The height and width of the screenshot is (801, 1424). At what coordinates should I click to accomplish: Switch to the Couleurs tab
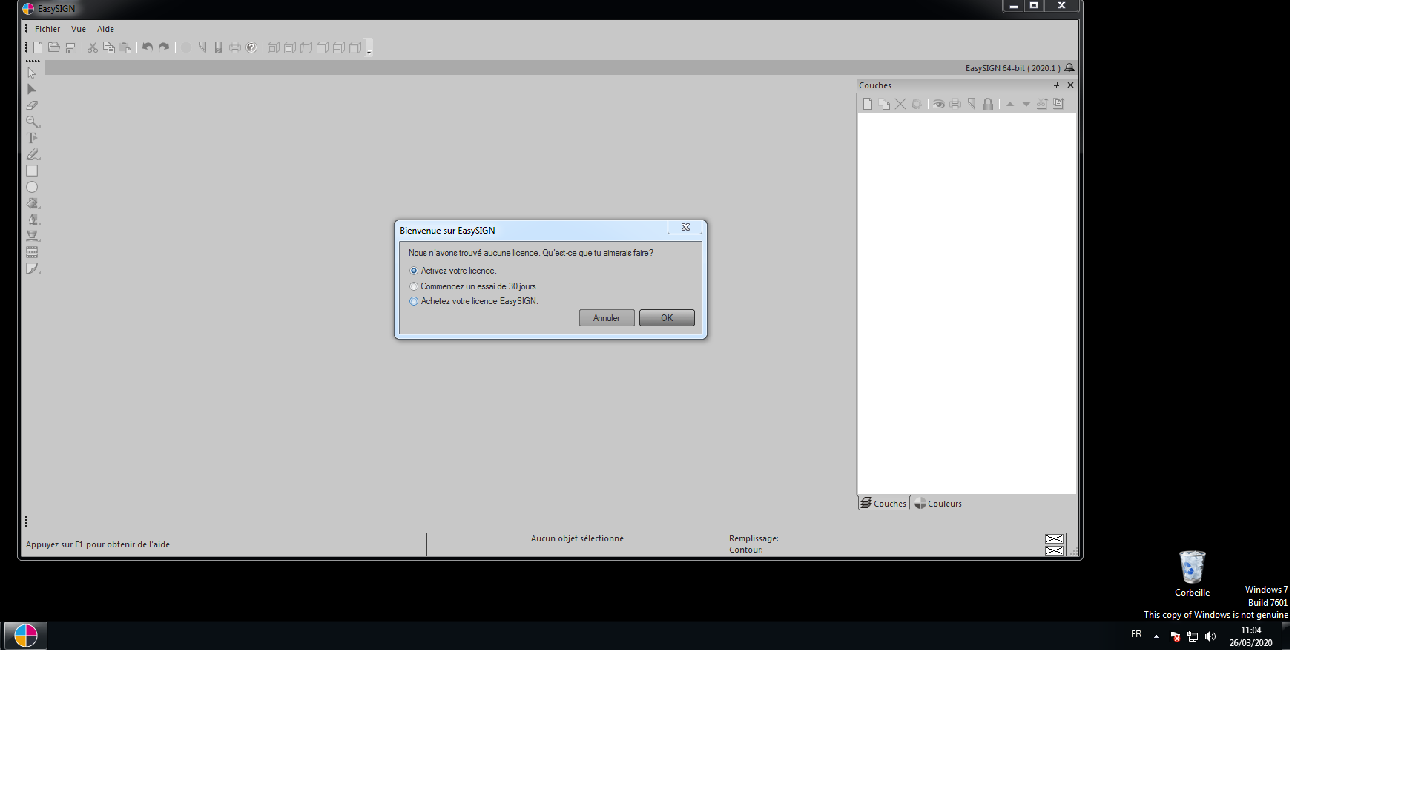(938, 503)
